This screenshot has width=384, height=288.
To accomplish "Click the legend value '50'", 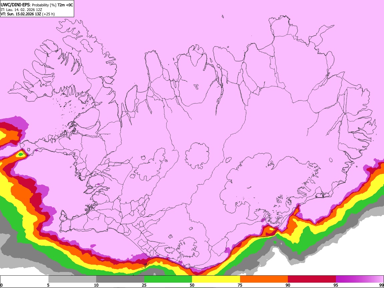I will [x=192, y=285].
